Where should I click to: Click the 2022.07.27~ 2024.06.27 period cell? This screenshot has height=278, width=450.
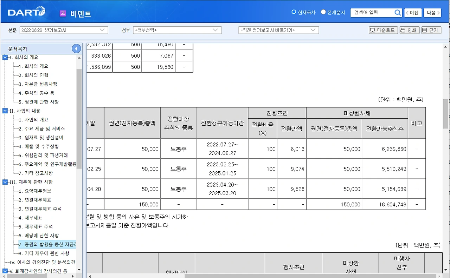[x=222, y=149]
